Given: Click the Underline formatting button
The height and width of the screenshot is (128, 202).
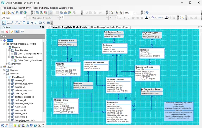Looking at the screenshot, I should (x=128, y=18).
